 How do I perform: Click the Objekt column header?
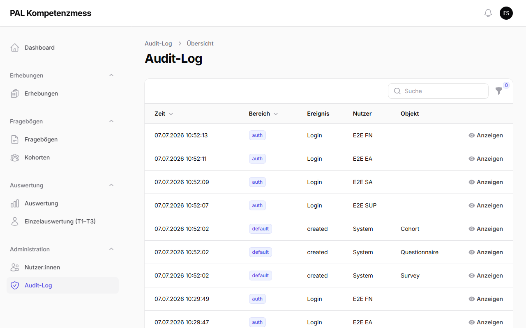pyautogui.click(x=410, y=114)
